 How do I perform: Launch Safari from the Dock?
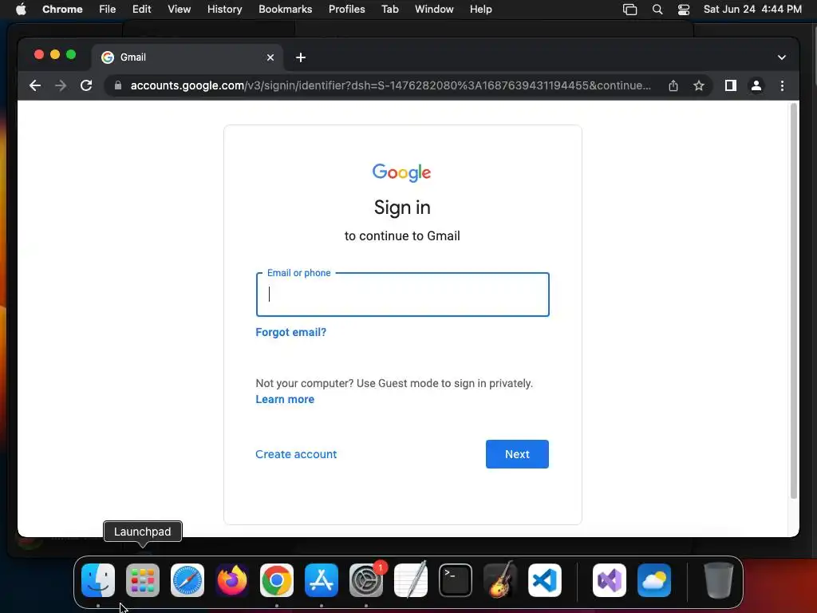click(187, 580)
